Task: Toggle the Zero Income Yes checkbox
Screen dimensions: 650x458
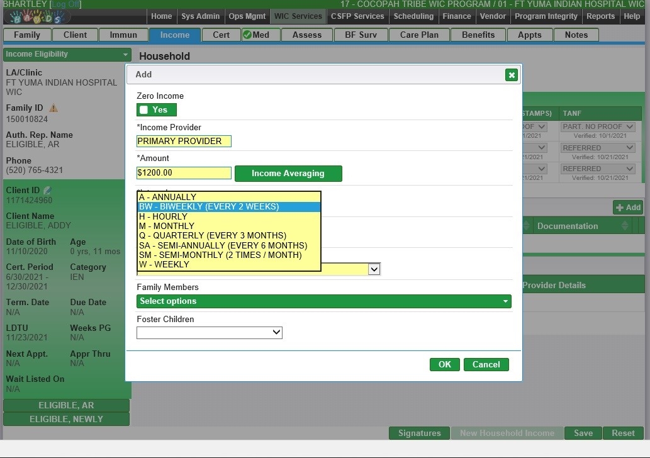Action: (x=144, y=110)
